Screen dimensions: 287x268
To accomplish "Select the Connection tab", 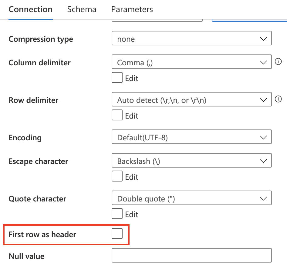I will pyautogui.click(x=30, y=9).
